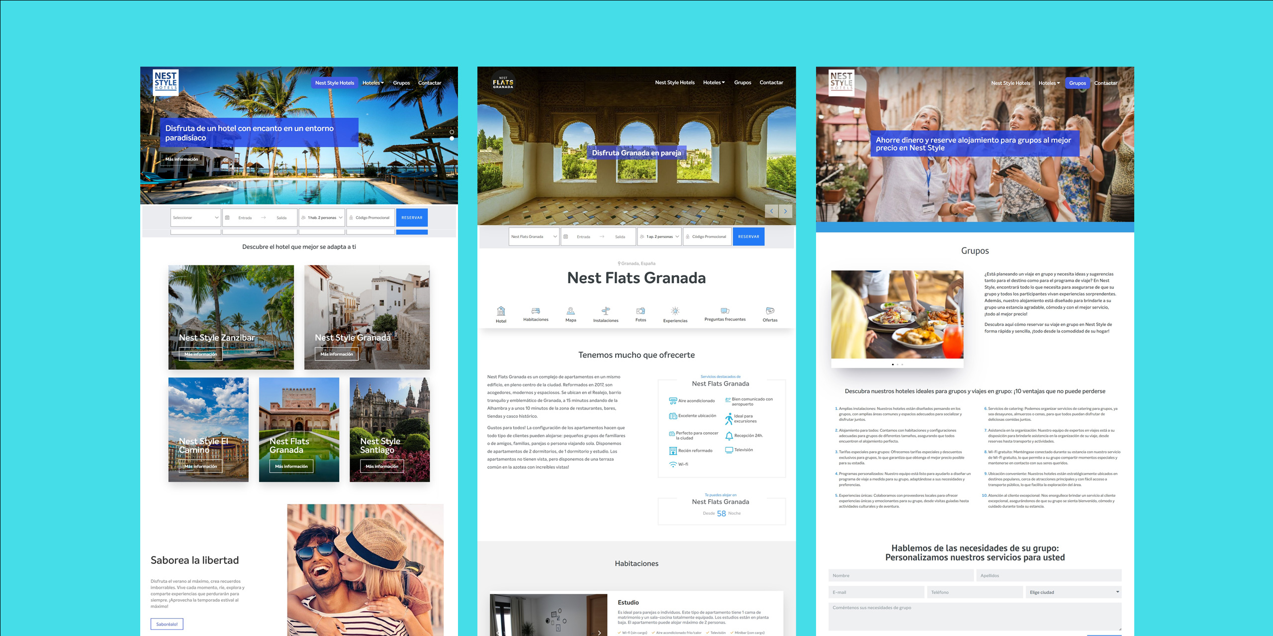Open Preguntas frecuentes chat icon
This screenshot has height=636, width=1273.
pos(725,311)
